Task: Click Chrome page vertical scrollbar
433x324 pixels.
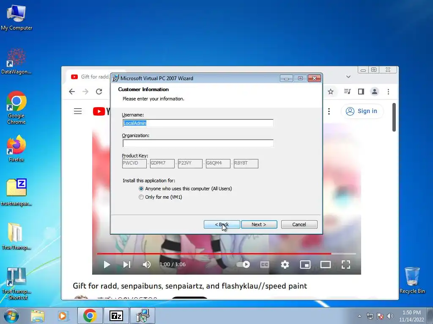Action: pos(394,117)
